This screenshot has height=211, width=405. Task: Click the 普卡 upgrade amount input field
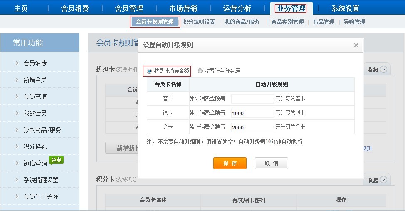click(252, 99)
